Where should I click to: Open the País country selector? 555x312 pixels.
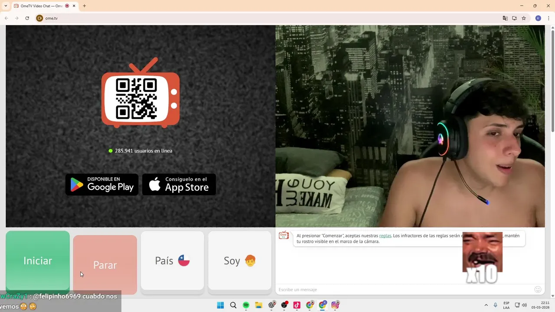tap(172, 260)
